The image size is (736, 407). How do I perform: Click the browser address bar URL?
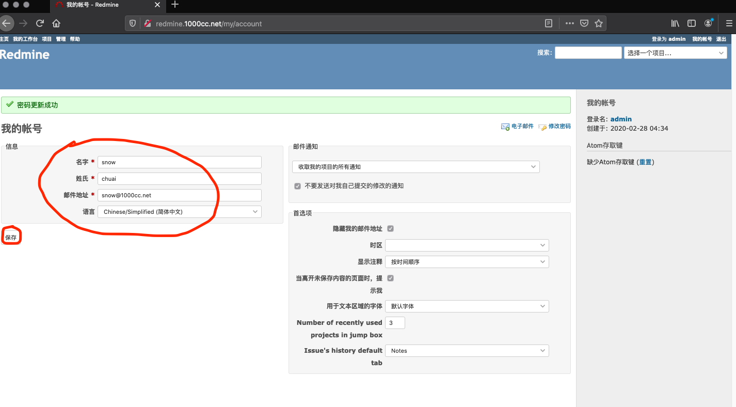coord(209,24)
